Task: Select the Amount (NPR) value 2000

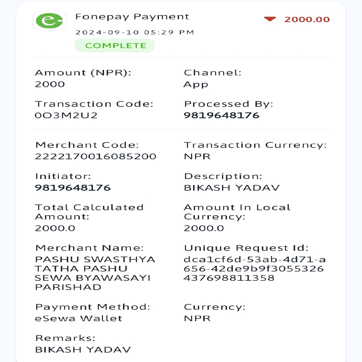Action: 50,84
